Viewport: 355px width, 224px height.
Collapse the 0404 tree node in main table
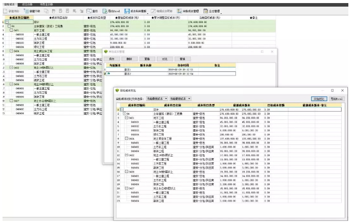[x=11, y=52]
